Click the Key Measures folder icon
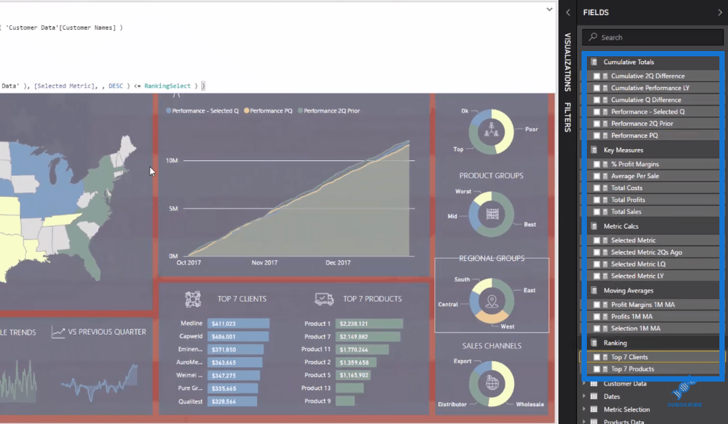This screenshot has width=728, height=424. (x=594, y=150)
